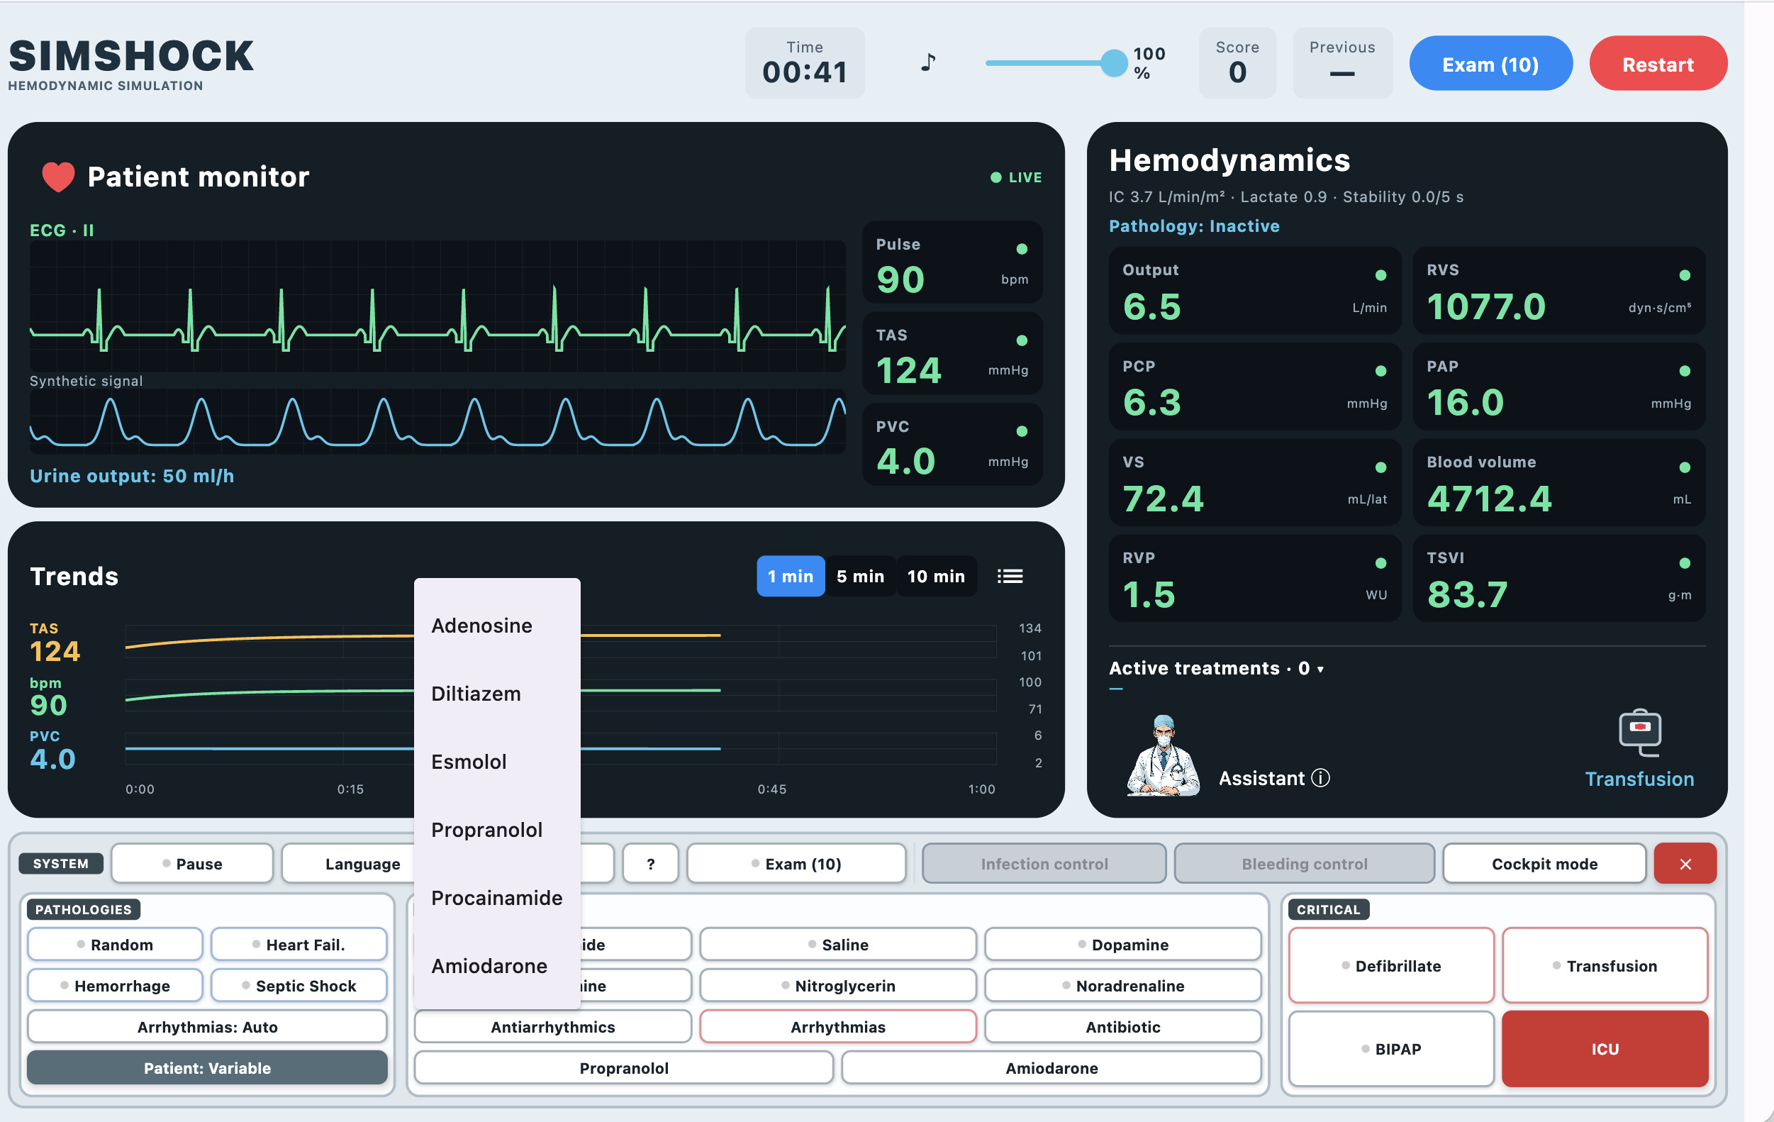Select Diltiazem from the drug menu
Viewport: 1774px width, 1122px height.
tap(497, 693)
